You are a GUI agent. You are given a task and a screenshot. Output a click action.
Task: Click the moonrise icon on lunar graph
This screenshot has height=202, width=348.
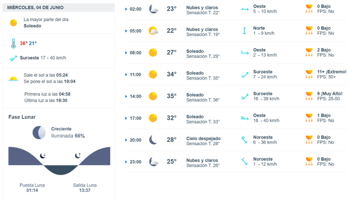[x=78, y=156]
